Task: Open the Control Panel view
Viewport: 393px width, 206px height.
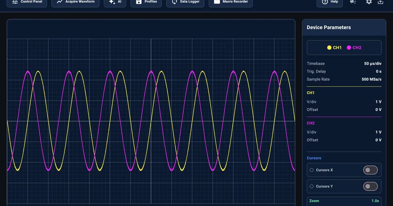Action: (x=27, y=2)
